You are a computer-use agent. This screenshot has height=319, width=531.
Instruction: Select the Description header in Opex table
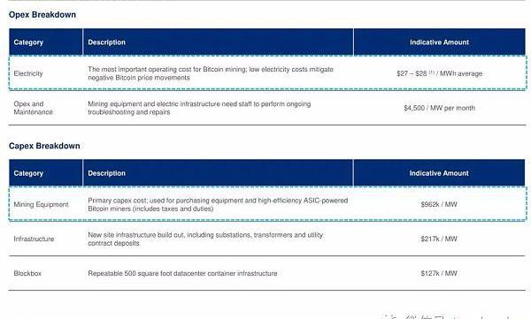(x=107, y=42)
